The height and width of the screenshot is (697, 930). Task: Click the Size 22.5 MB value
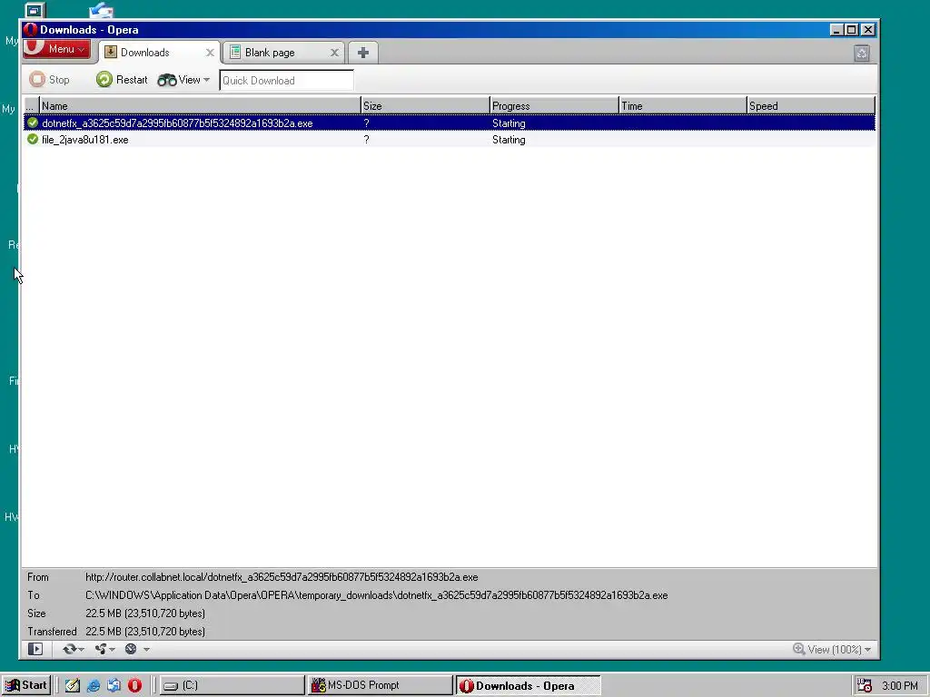(145, 614)
